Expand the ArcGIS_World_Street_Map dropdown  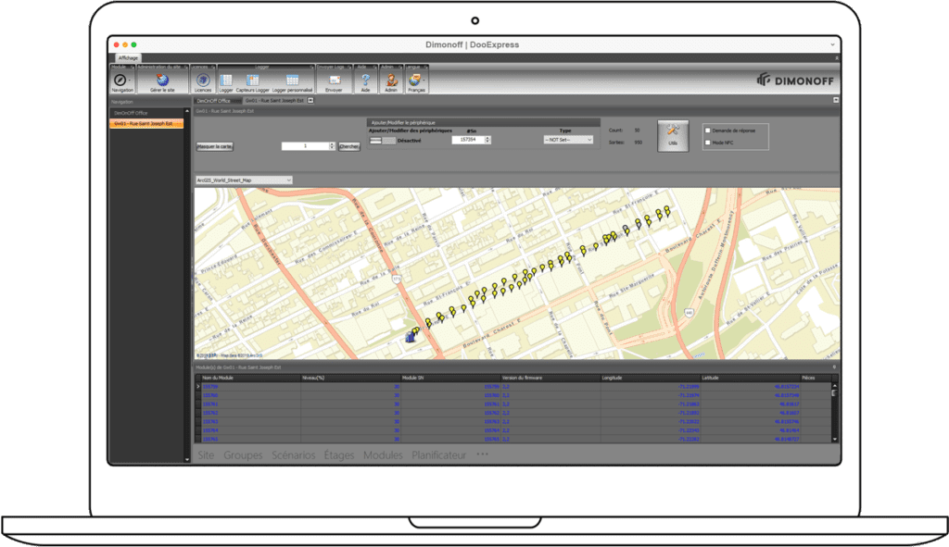[244, 180]
